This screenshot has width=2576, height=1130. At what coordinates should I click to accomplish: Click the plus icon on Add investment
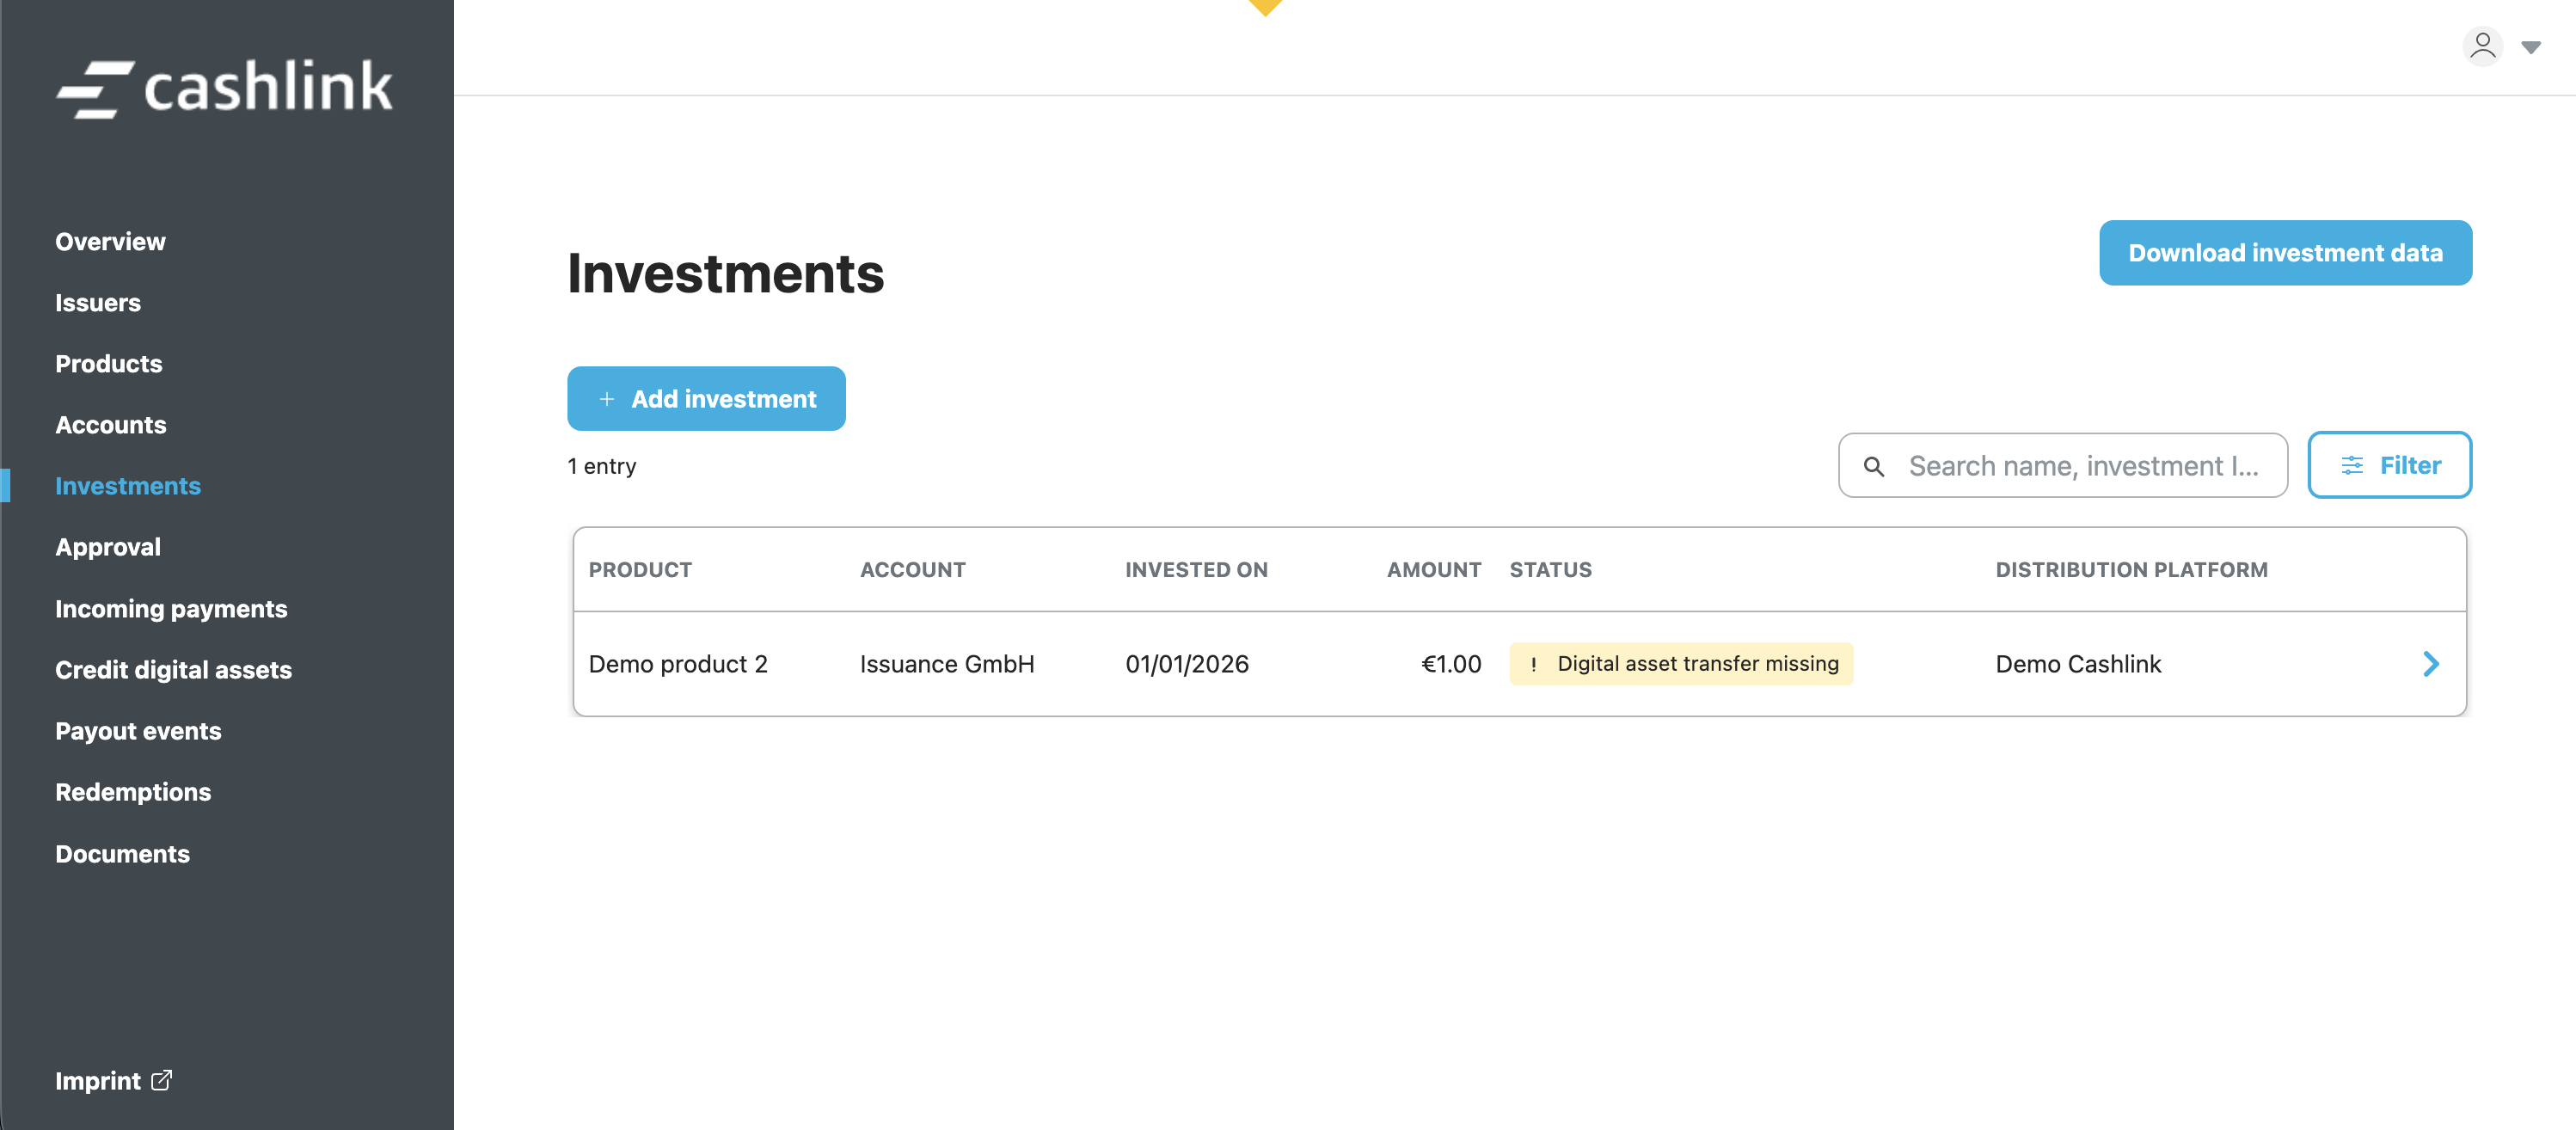(x=606, y=399)
